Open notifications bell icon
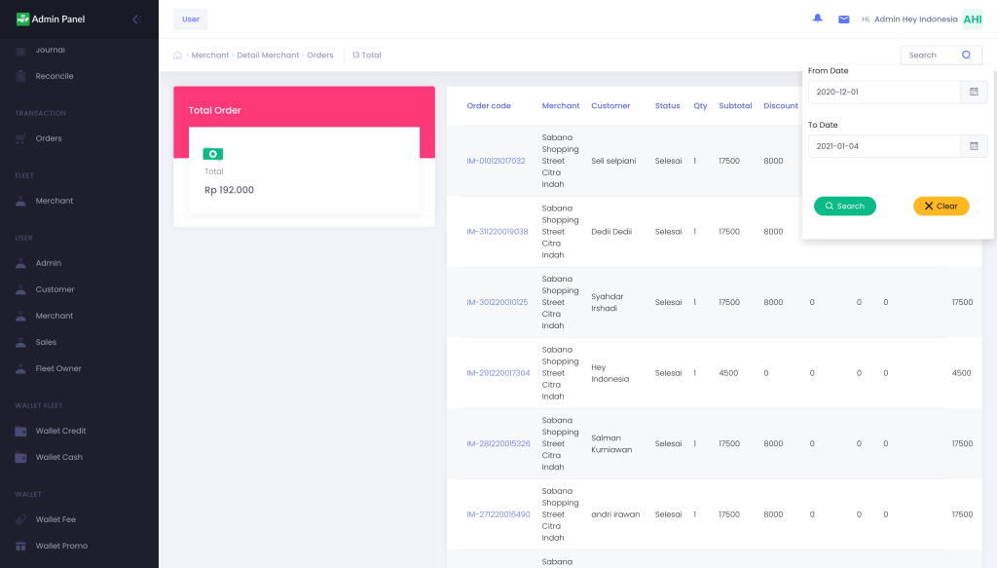Screen dimensions: 997x568 [x=818, y=19]
